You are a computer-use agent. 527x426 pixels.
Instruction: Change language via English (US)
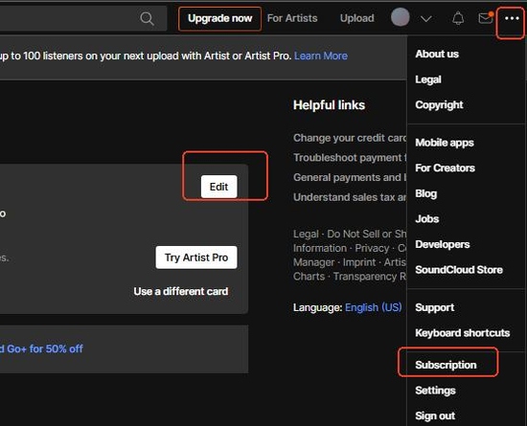(373, 307)
